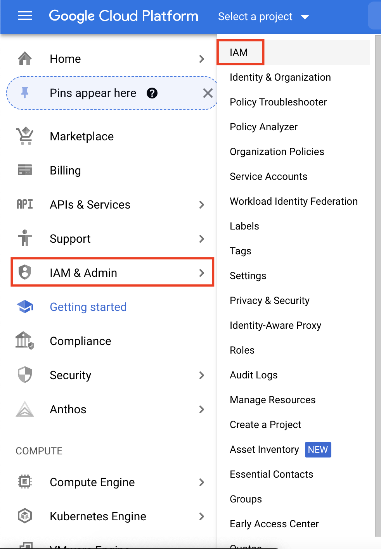Click the Compute Engine label
Viewport: 381px width, 549px height.
point(92,482)
